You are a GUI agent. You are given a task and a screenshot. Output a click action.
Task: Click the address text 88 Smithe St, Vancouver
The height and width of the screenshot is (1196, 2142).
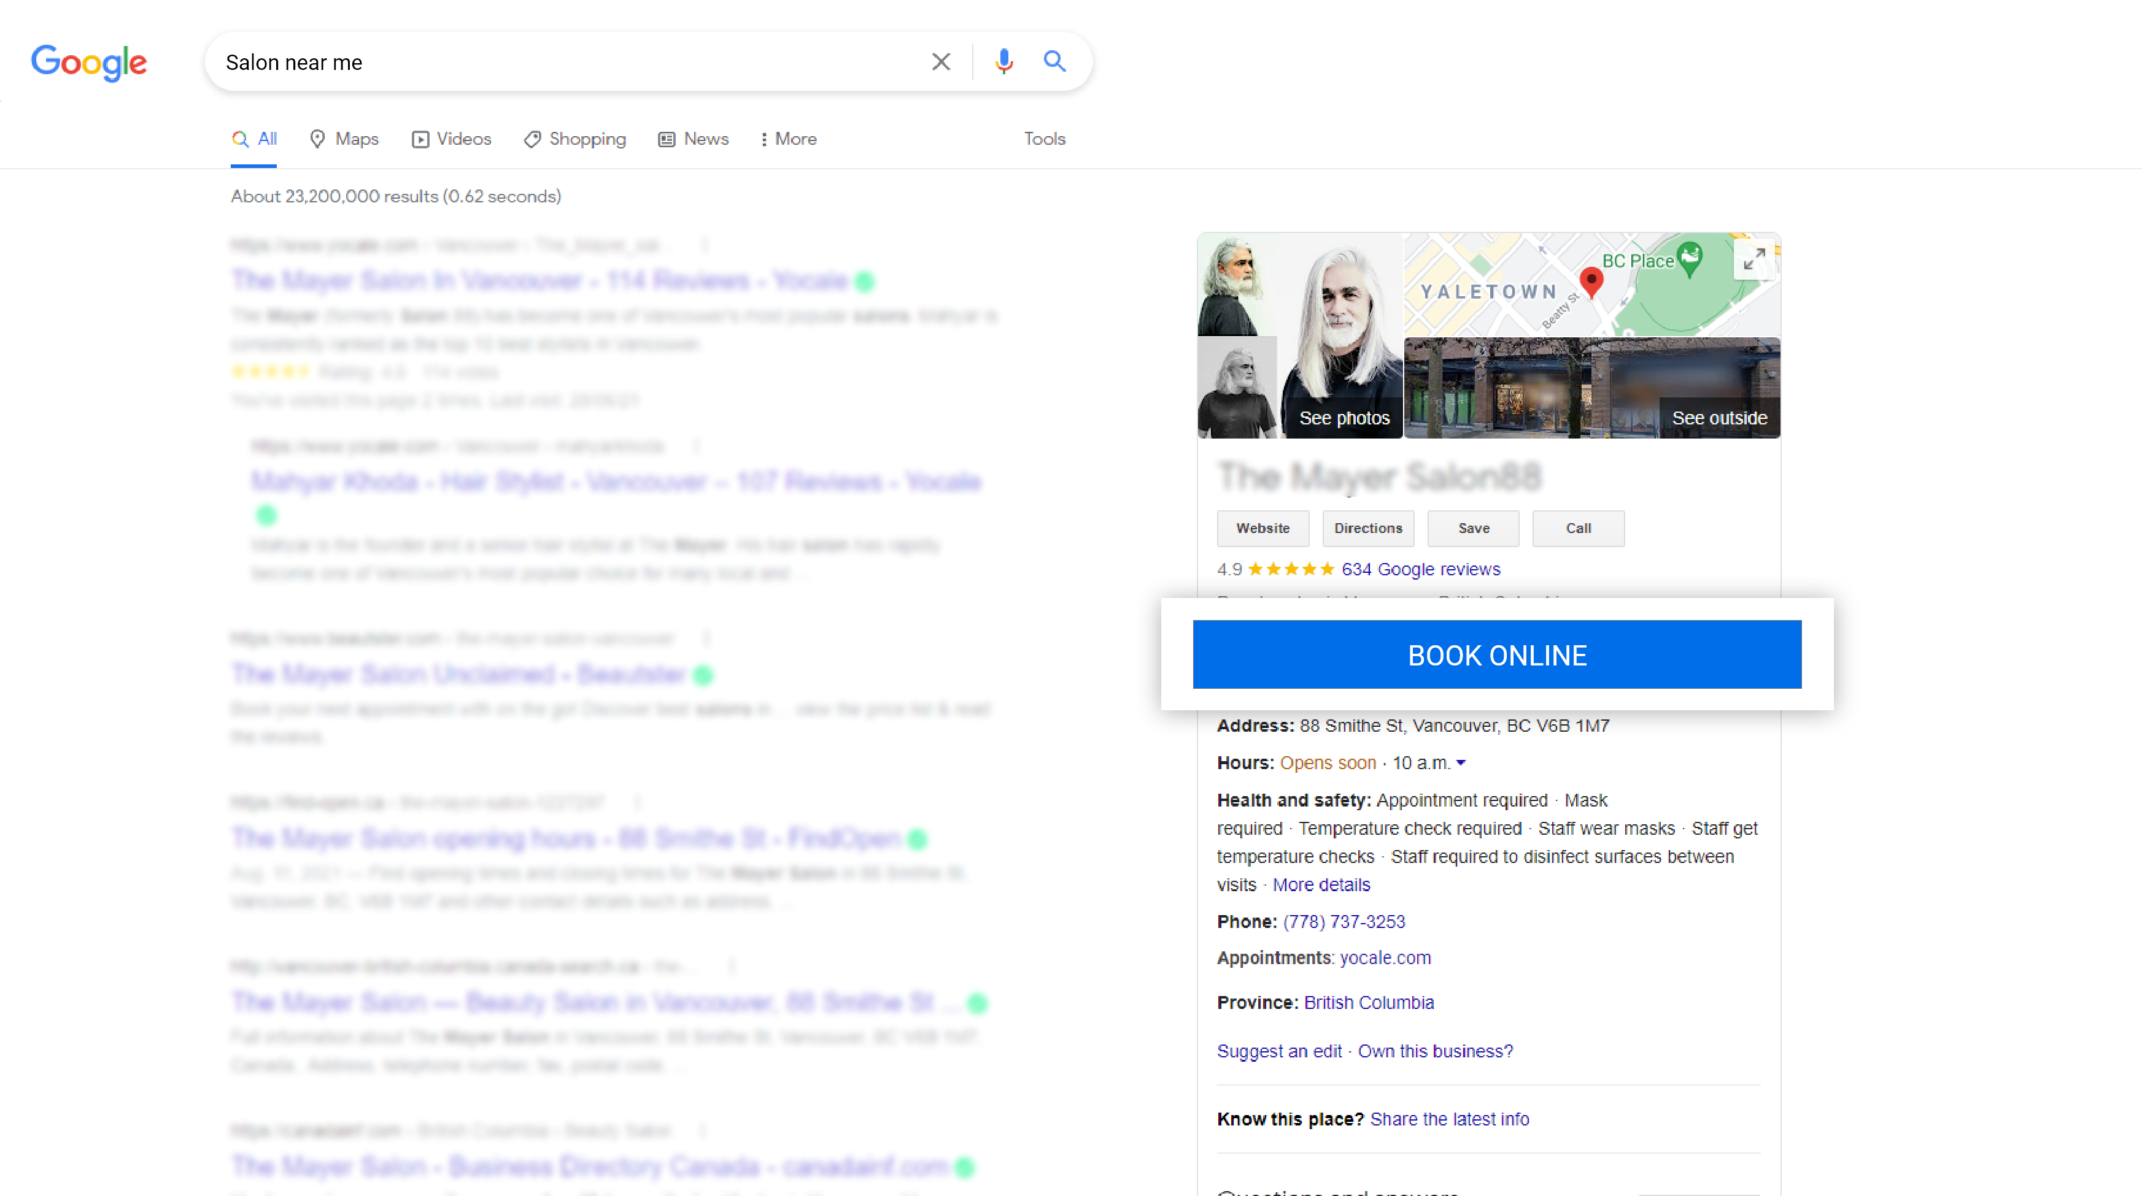point(1455,726)
